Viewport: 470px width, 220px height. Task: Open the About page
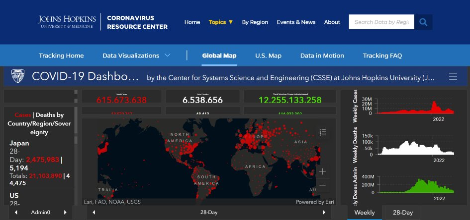coord(332,22)
